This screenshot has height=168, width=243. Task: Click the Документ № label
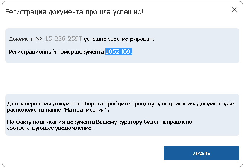25,39
